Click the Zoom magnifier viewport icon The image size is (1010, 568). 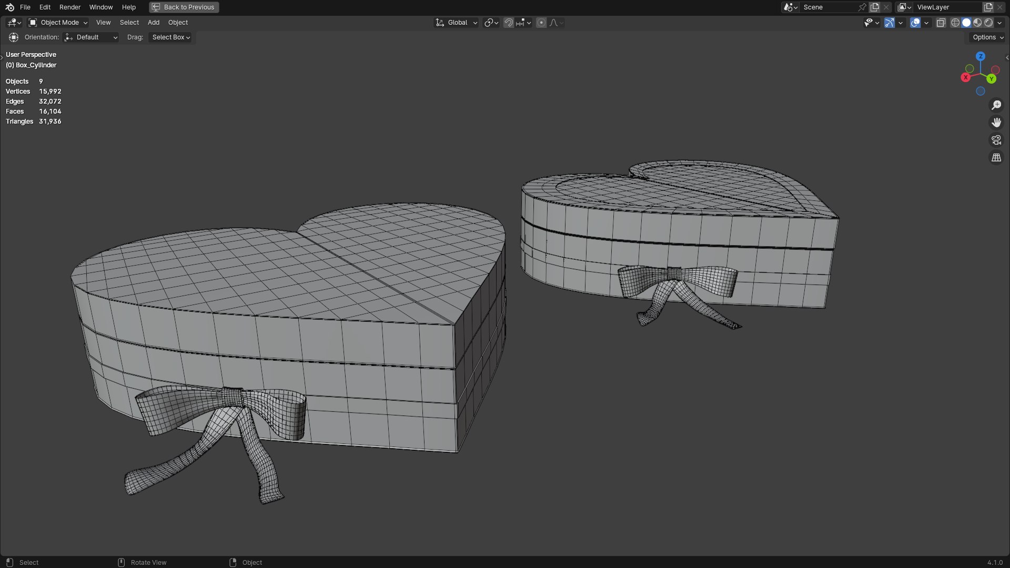pyautogui.click(x=996, y=105)
